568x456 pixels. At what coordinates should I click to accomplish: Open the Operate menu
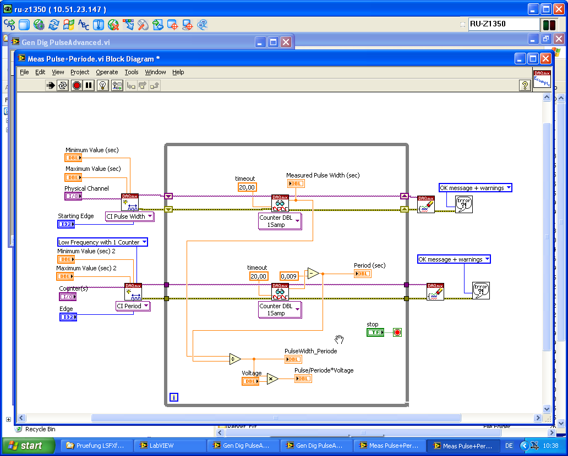[x=107, y=72]
